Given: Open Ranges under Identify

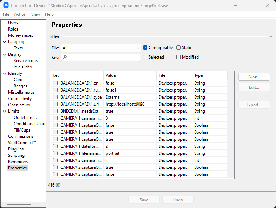Looking at the screenshot, I should [20, 86].
